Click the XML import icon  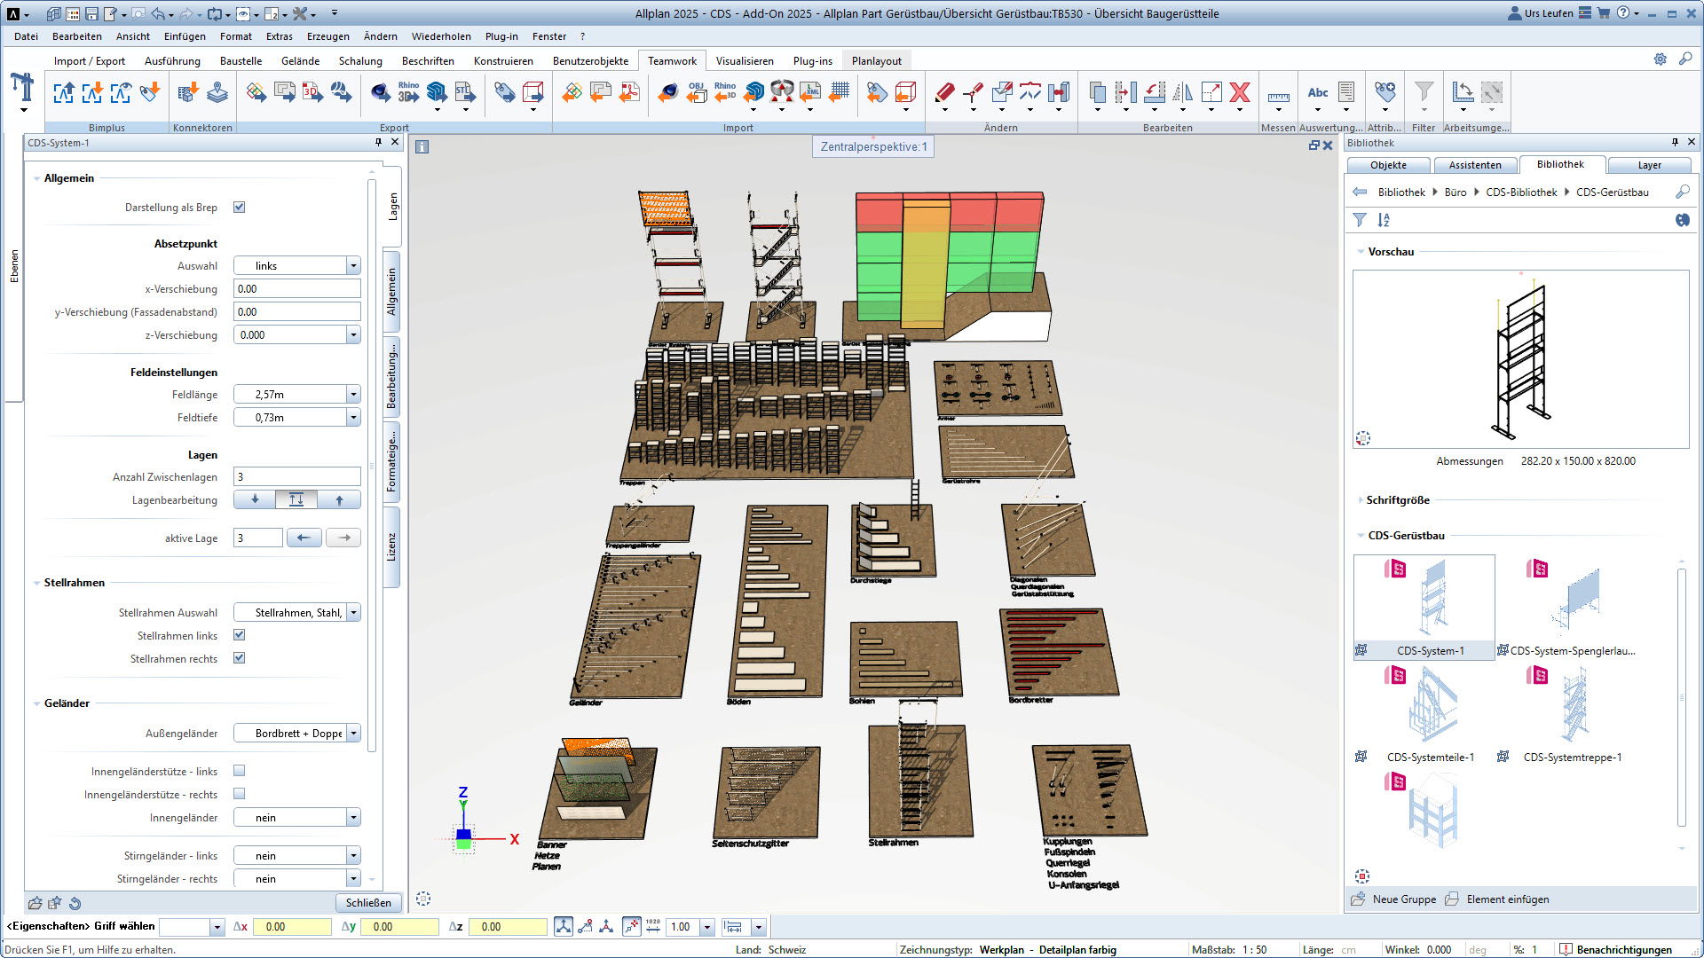click(810, 91)
